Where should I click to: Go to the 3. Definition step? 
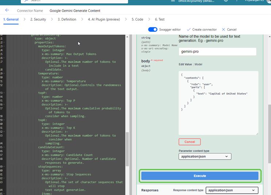(x=66, y=19)
